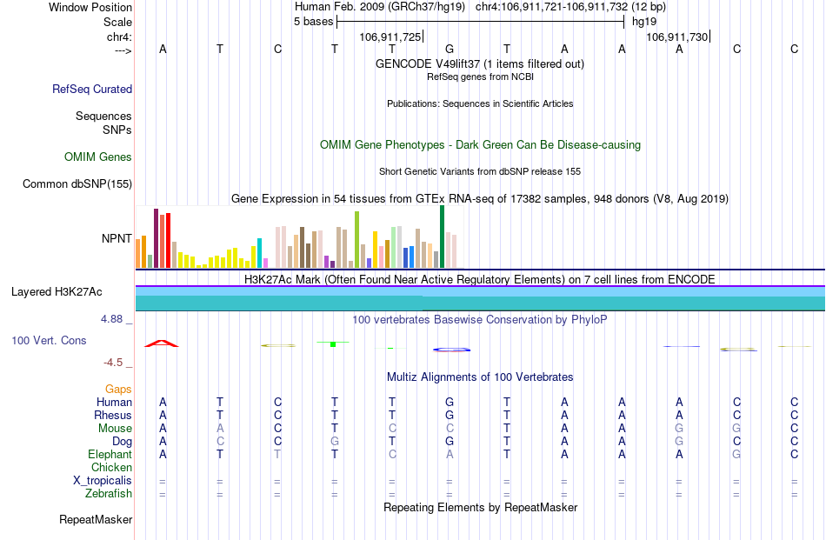Click the hg19 label beside scale bar
Image resolution: width=826 pixels, height=540 pixels.
point(644,22)
